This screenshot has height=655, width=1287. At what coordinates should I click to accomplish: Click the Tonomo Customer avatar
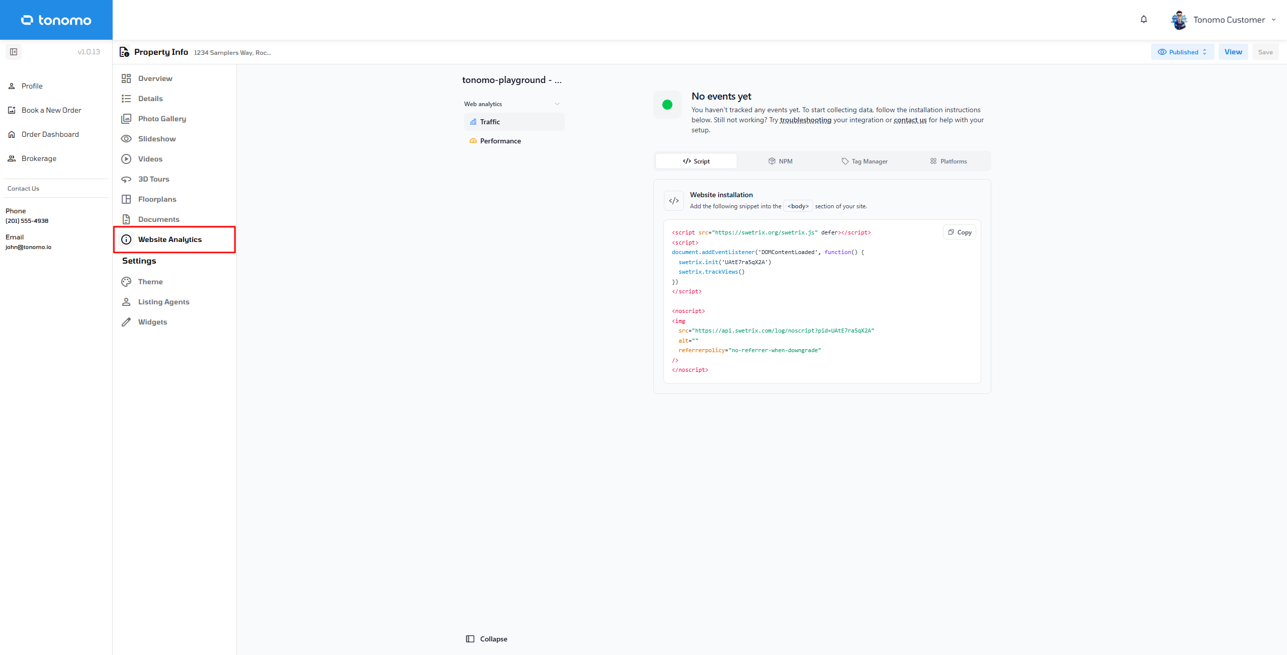[x=1179, y=20]
